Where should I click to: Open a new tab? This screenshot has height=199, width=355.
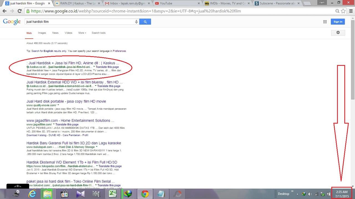[x=307, y=3]
